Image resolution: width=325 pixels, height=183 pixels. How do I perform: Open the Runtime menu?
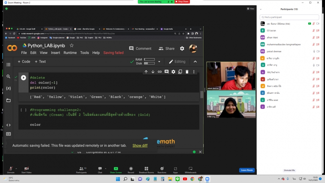(x=70, y=53)
